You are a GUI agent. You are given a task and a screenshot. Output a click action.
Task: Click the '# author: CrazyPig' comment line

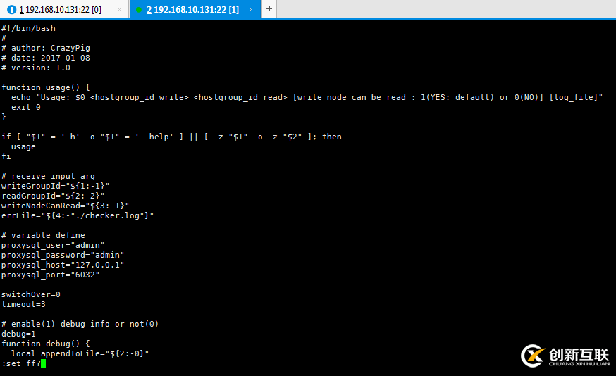(46, 48)
